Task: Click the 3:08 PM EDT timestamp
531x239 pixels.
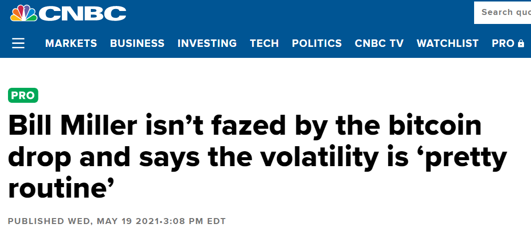Action: pyautogui.click(x=195, y=222)
